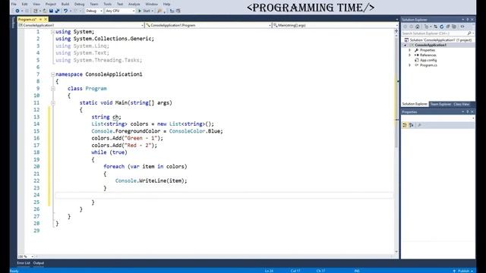Collapse the namespace block at line 7
The image size is (486, 273).
coord(53,74)
